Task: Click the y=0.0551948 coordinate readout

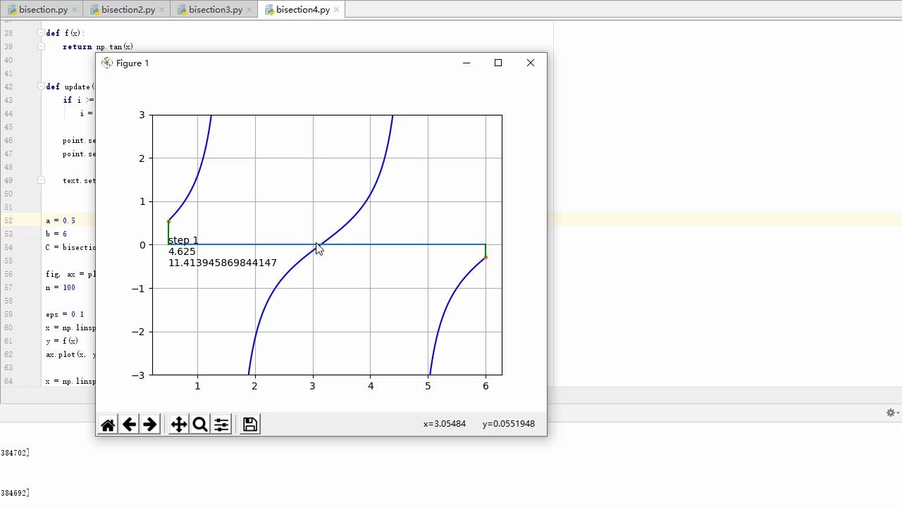Action: (509, 424)
